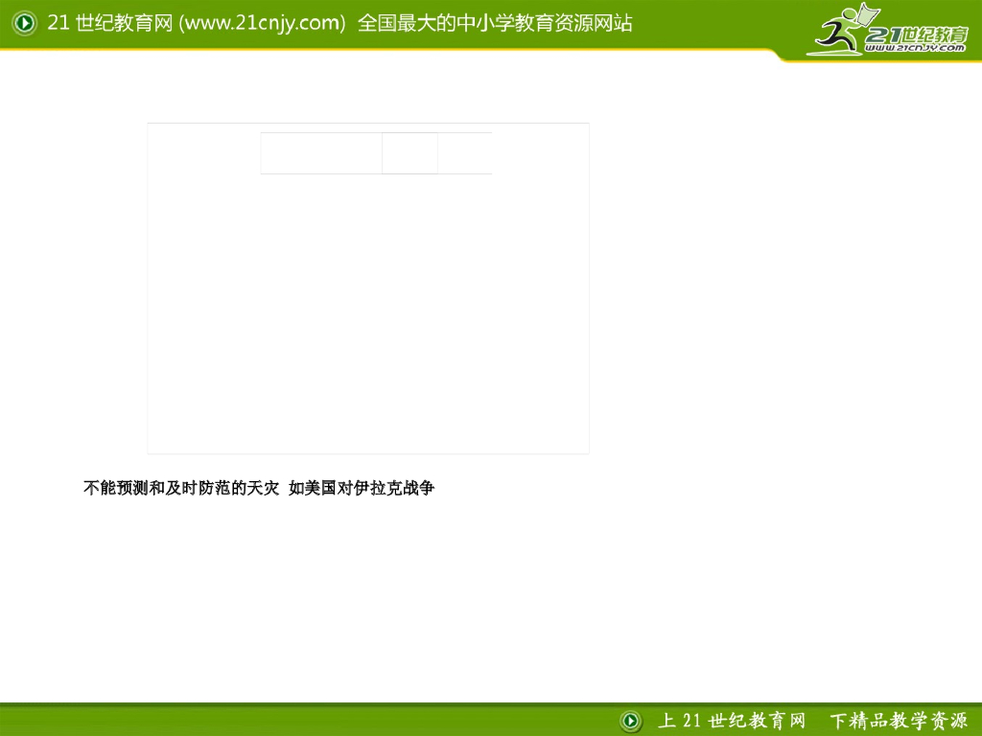Click the 21世纪教育 runner logo
The width and height of the screenshot is (982, 736).
coord(889,30)
